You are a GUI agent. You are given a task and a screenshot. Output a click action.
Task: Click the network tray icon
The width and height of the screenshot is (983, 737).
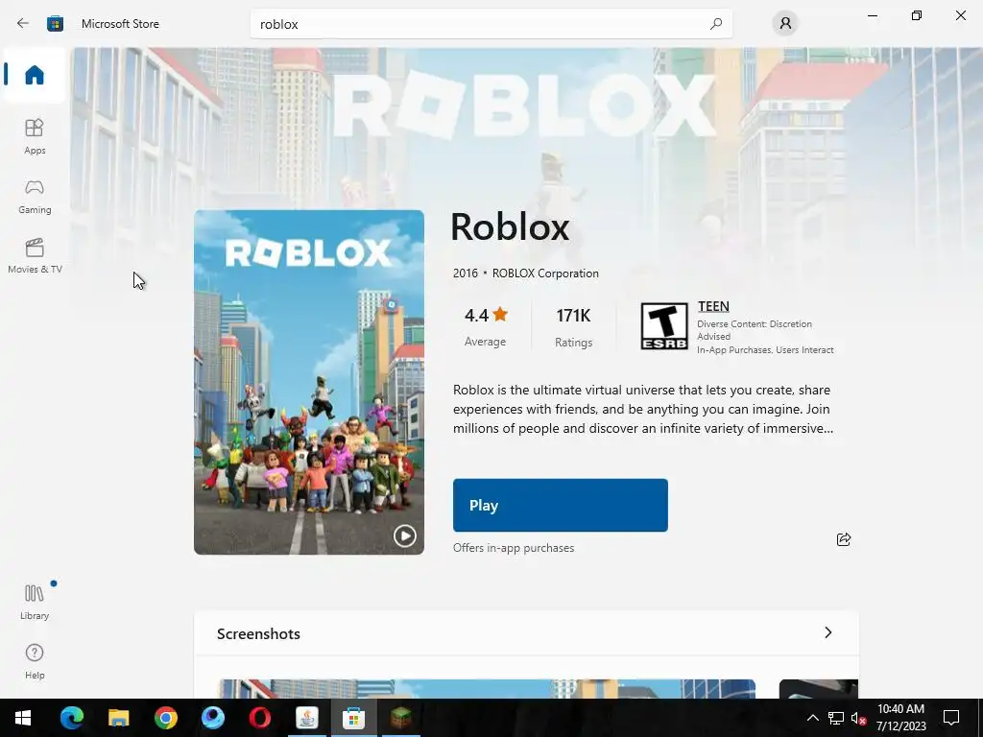click(x=836, y=718)
